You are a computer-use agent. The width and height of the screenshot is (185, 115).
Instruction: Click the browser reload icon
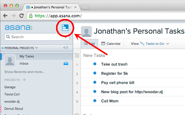21,16
